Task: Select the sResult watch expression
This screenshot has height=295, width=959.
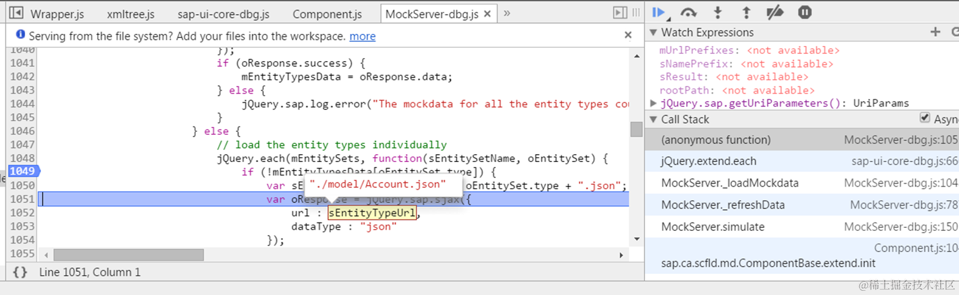Action: [x=734, y=77]
